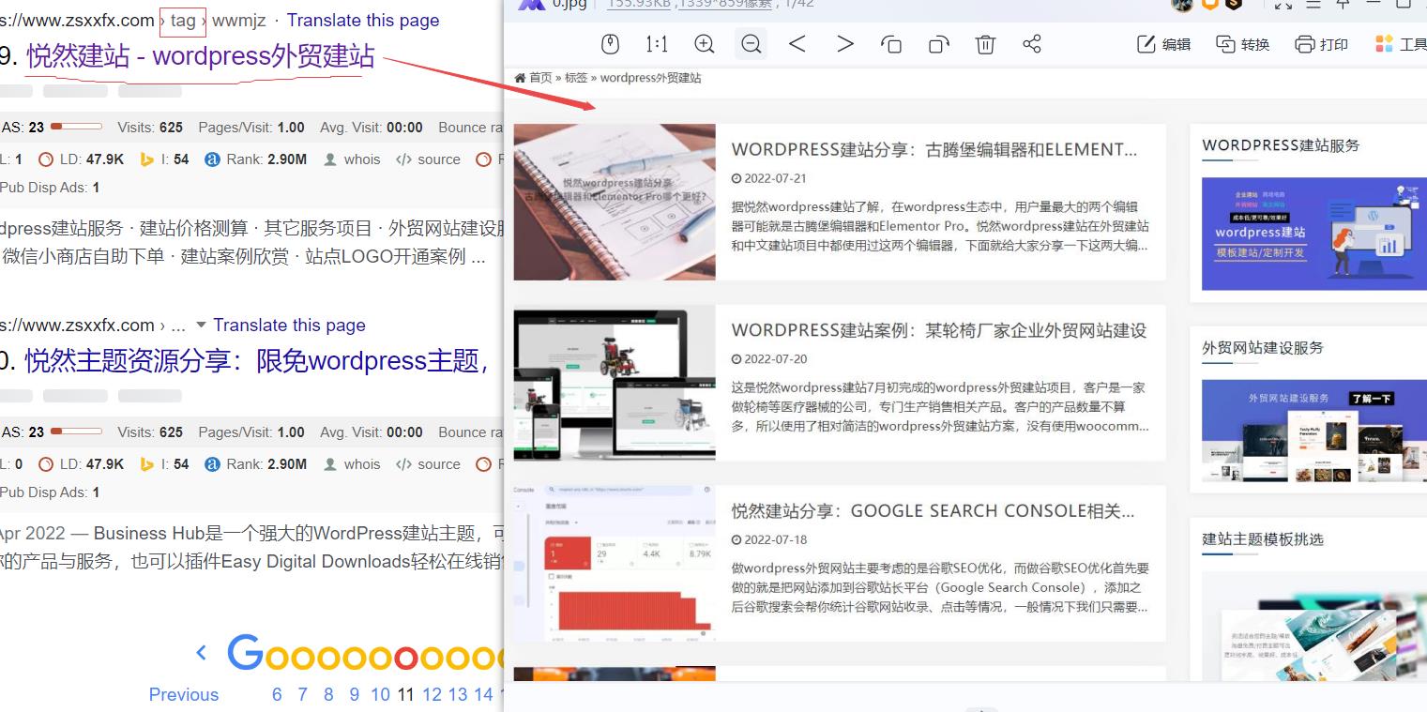Click the Previous link in Google pagination
This screenshot has width=1427, height=712.
coord(184,694)
